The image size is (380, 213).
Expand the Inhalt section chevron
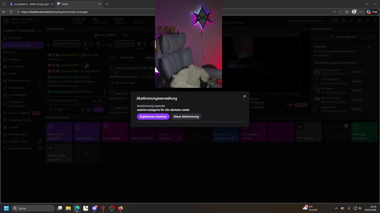pyautogui.click(x=40, y=74)
